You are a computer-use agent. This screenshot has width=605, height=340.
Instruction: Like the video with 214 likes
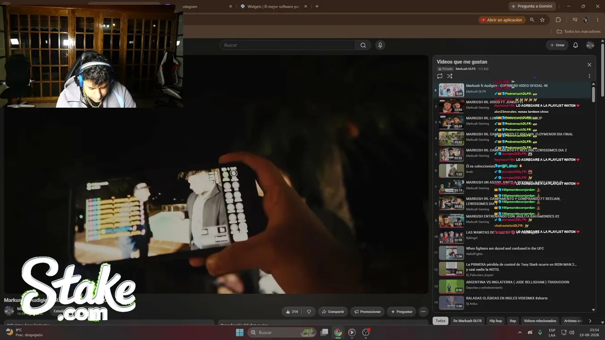click(x=292, y=312)
